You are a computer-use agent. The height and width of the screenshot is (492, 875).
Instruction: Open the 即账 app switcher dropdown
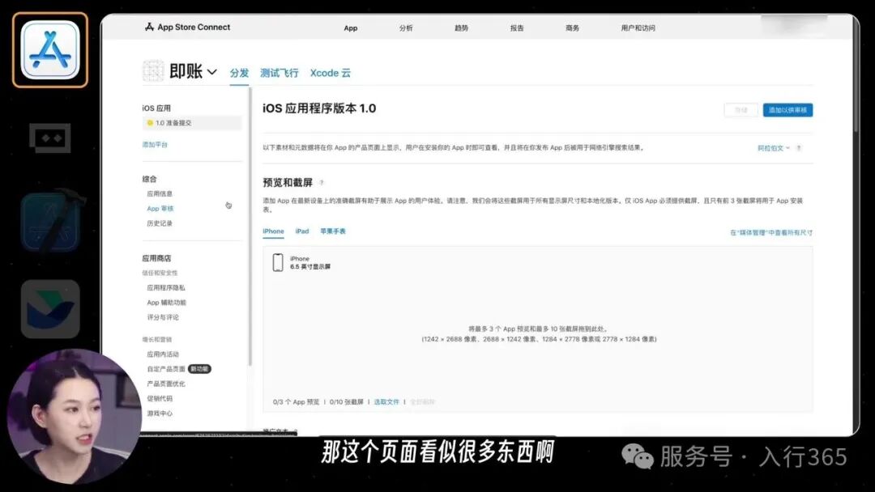pos(212,71)
